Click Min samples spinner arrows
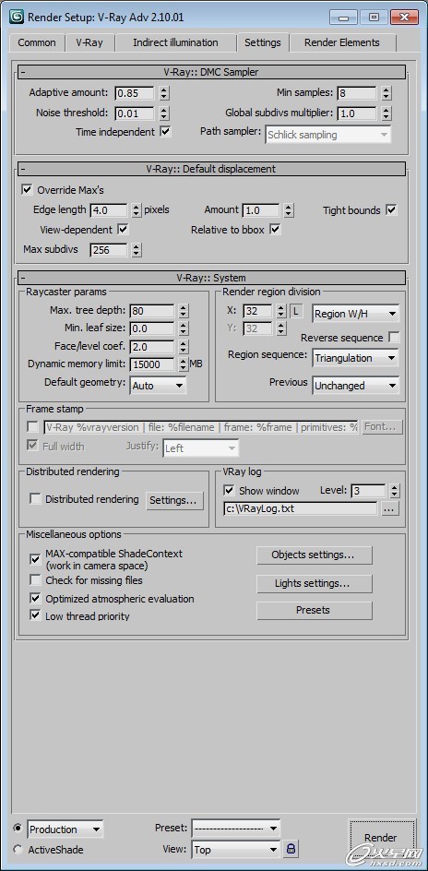The width and height of the screenshot is (428, 871). pyautogui.click(x=386, y=93)
